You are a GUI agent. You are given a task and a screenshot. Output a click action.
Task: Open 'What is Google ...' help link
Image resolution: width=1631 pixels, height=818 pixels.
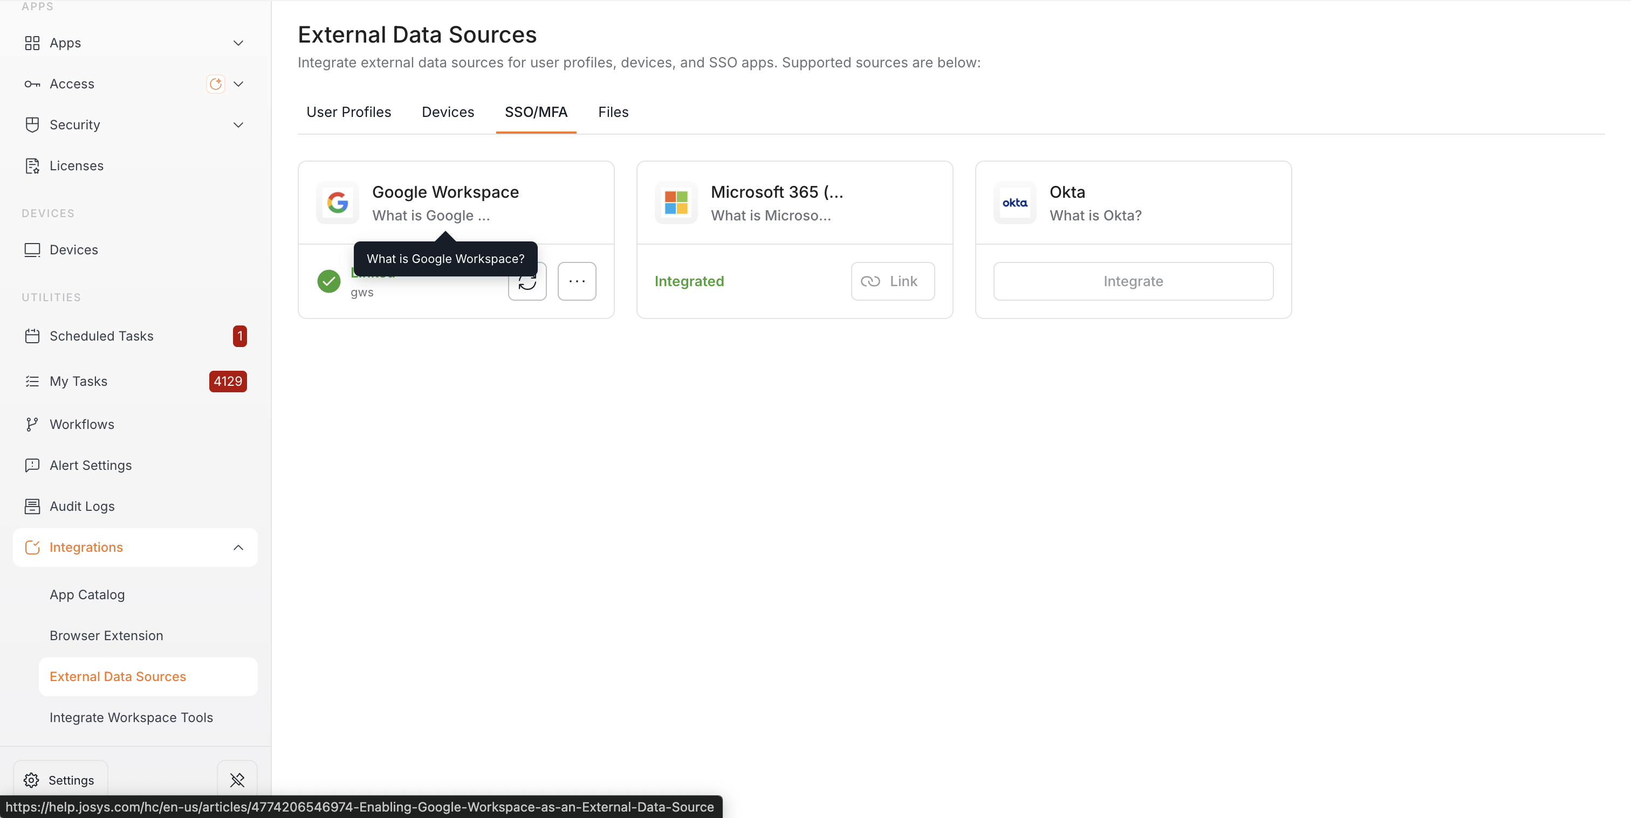(x=431, y=216)
